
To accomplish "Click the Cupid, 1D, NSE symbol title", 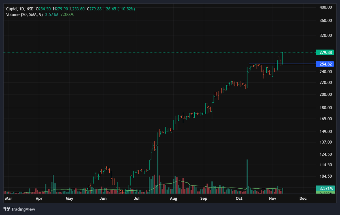I will [20, 9].
